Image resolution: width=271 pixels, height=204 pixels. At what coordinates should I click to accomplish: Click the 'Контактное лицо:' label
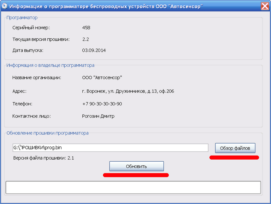point(32,116)
